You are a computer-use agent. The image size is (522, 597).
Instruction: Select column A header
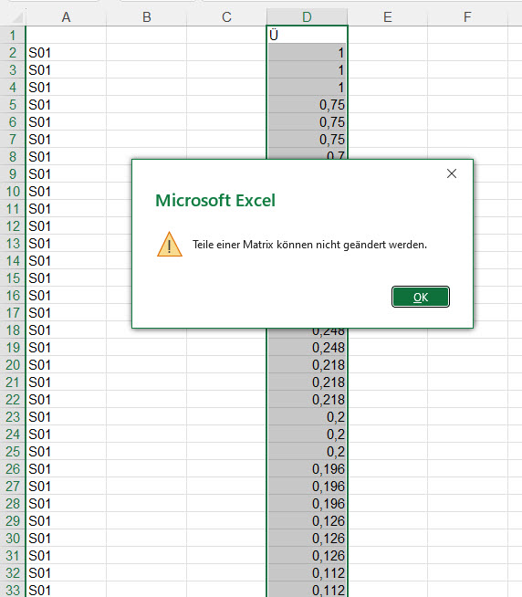(x=66, y=17)
